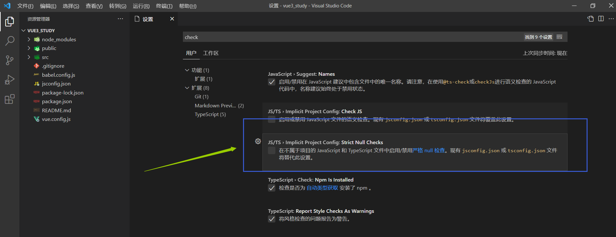Follow the 自动类型获取 link
Image resolution: width=616 pixels, height=237 pixels.
322,188
